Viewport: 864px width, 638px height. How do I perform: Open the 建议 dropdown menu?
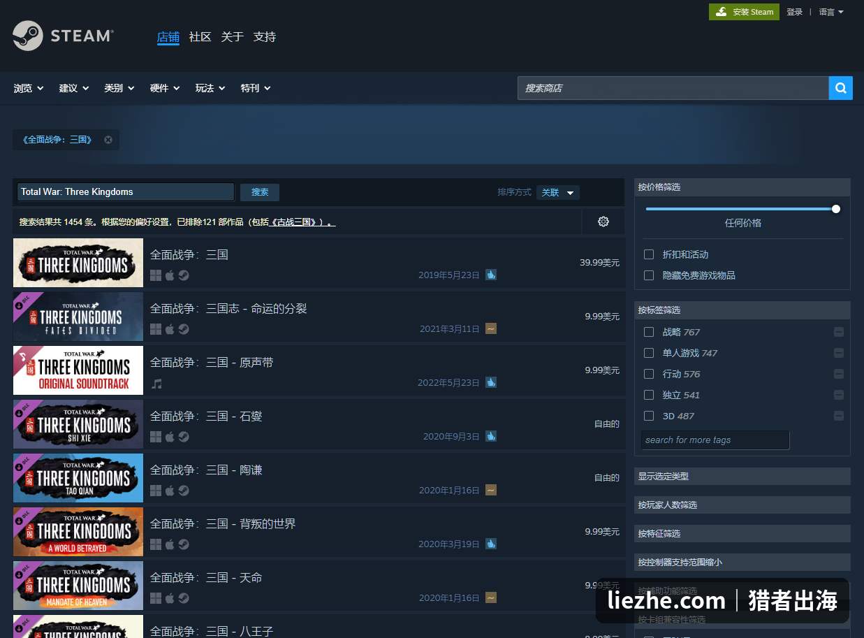[x=74, y=88]
